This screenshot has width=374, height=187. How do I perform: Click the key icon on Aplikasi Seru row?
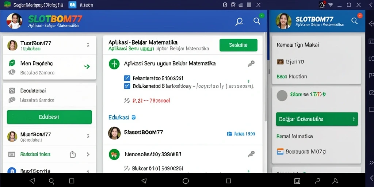tap(251, 64)
